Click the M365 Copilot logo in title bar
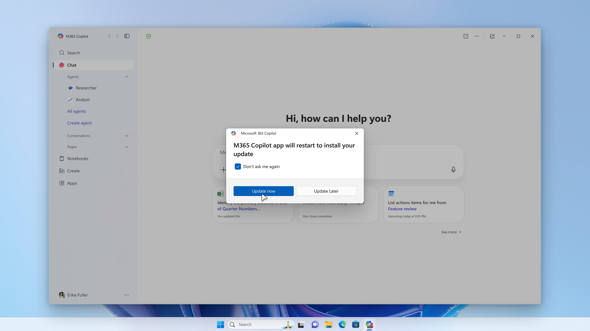Image resolution: width=590 pixels, height=331 pixels. tap(61, 36)
